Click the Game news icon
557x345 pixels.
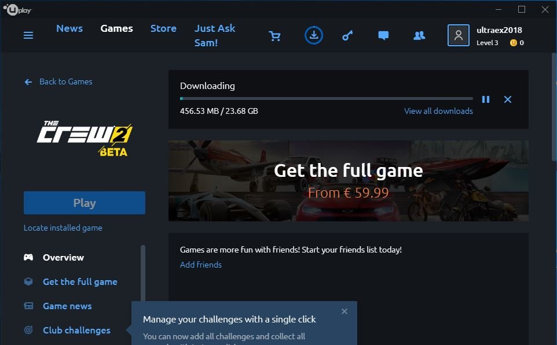(28, 306)
